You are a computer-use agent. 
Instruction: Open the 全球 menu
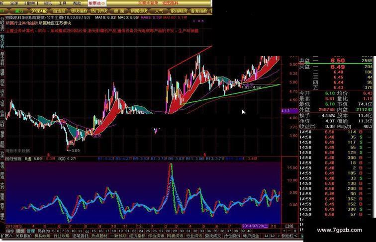coord(14,3)
